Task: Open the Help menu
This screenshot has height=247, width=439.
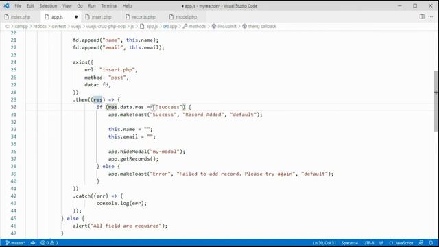Action: pyautogui.click(x=127, y=6)
